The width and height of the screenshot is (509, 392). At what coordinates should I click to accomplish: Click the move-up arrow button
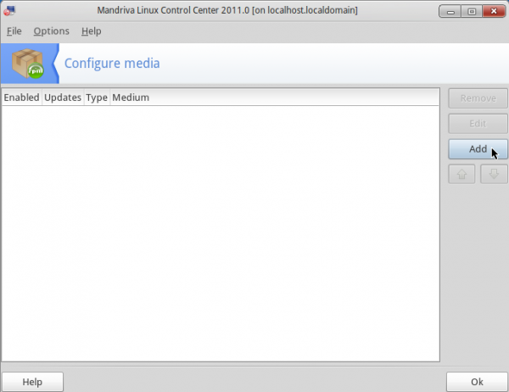(x=461, y=174)
